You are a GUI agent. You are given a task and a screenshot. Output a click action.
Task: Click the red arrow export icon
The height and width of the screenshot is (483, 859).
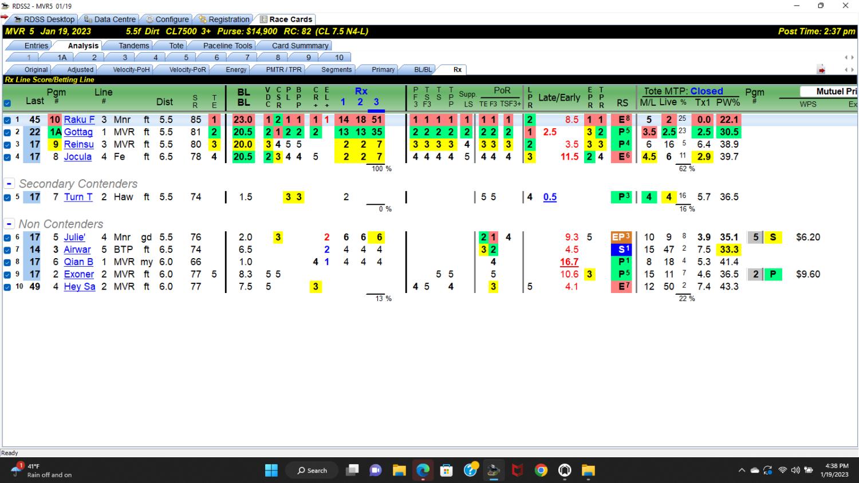(821, 70)
